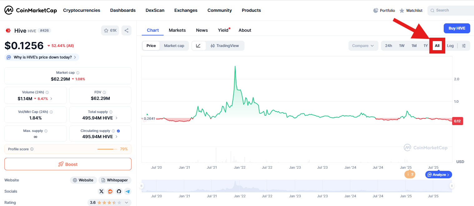Toggle chart to Market cap view
Screen dimensions: 474x206
click(x=174, y=46)
